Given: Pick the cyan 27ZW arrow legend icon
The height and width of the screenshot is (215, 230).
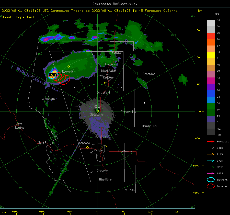Looking at the screenshot, I should (211, 161).
